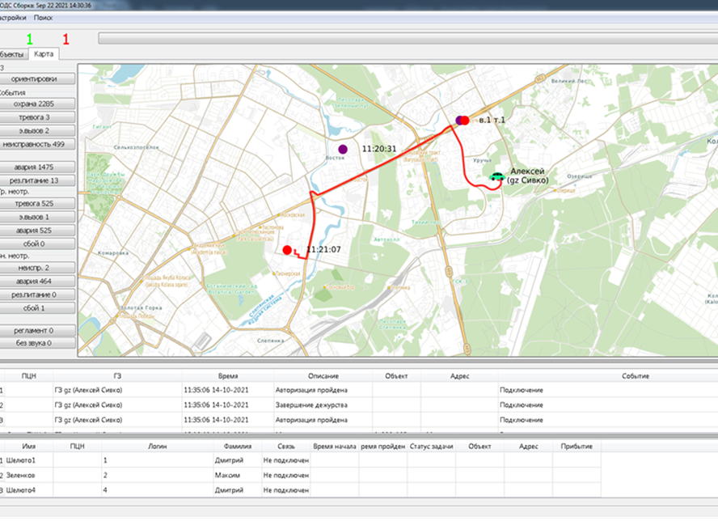The width and height of the screenshot is (718, 521).
Task: Open the Настройки menu
Action: (x=12, y=17)
